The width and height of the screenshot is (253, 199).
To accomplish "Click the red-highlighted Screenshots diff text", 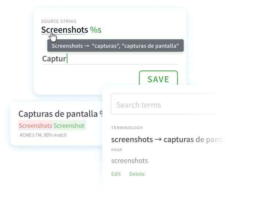I will [x=35, y=126].
